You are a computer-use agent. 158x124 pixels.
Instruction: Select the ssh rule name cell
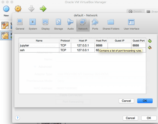point(39,50)
